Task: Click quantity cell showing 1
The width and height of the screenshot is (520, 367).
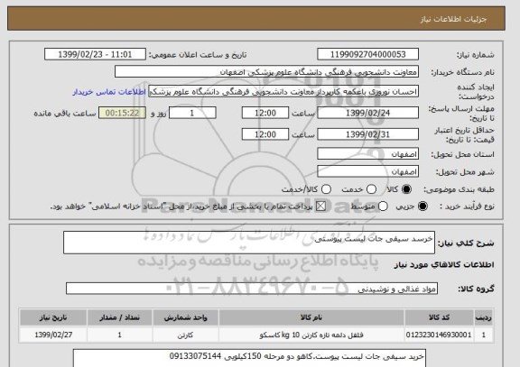Action: click(x=120, y=335)
